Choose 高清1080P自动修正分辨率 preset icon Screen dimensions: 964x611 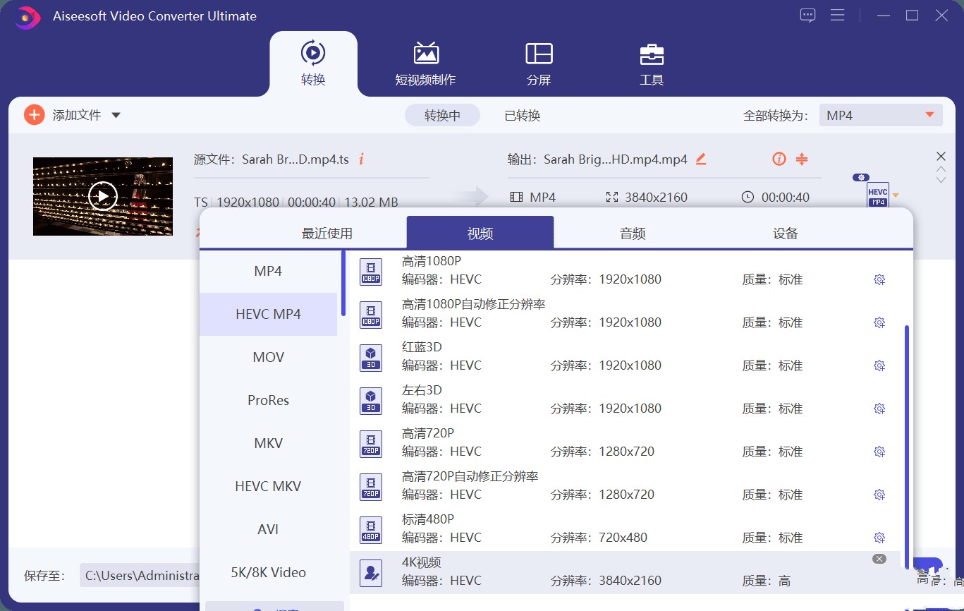point(371,315)
